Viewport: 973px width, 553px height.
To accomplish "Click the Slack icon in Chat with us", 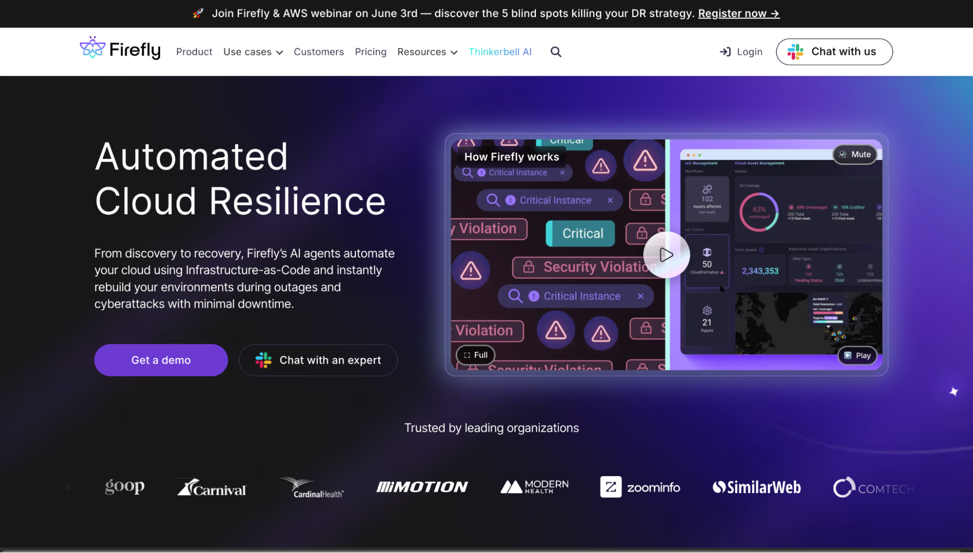I will (795, 52).
